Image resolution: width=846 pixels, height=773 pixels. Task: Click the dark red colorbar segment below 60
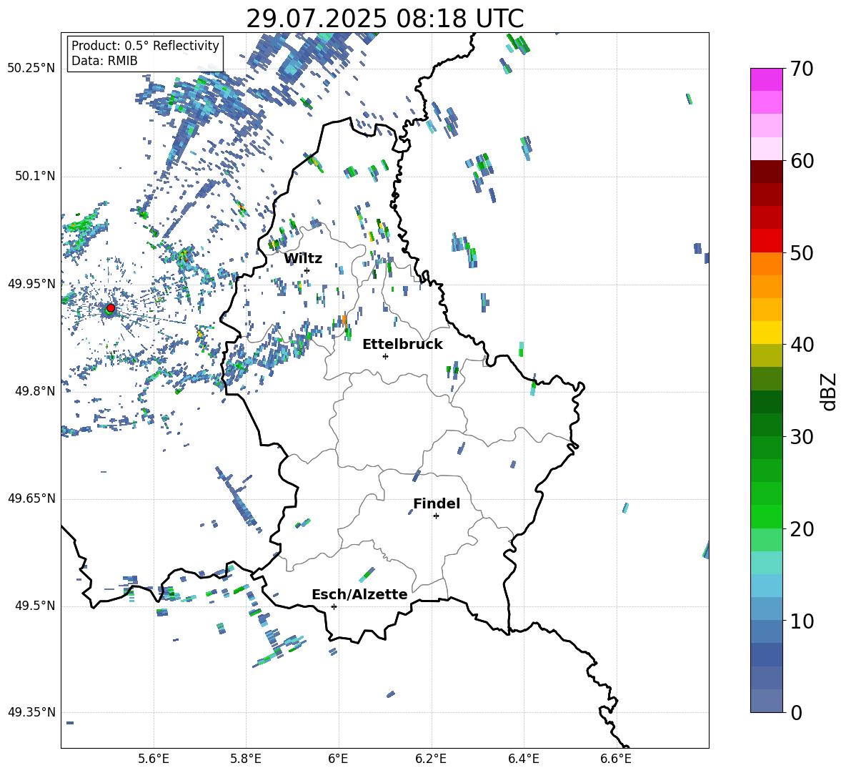(767, 172)
